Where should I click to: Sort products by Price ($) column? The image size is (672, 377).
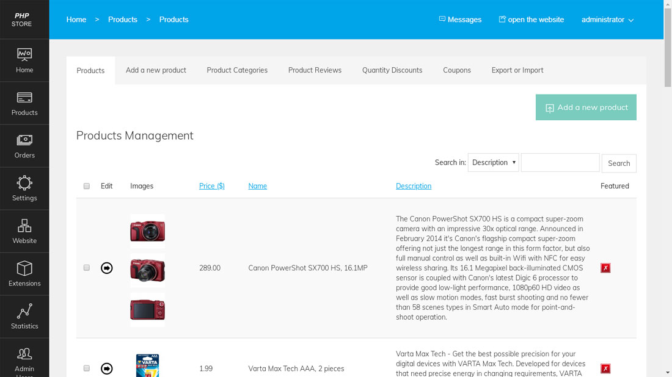[211, 186]
